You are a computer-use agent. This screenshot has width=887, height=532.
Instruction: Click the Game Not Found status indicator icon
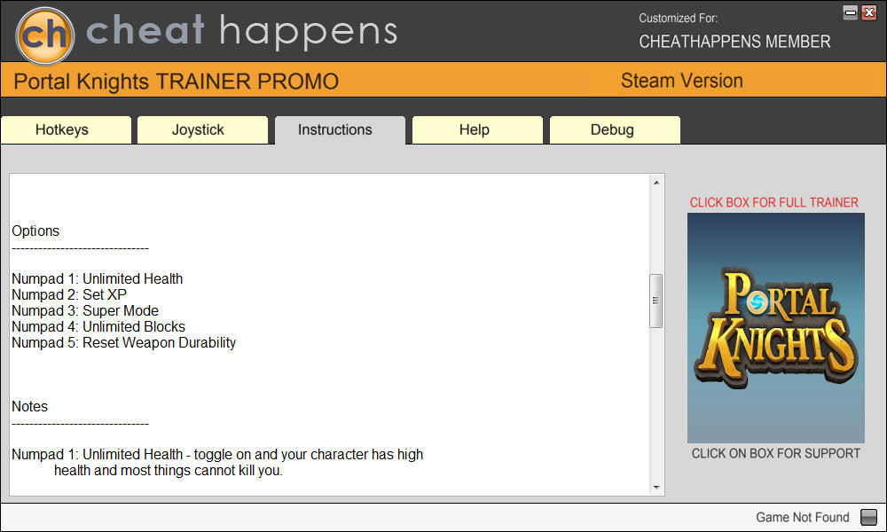868,517
